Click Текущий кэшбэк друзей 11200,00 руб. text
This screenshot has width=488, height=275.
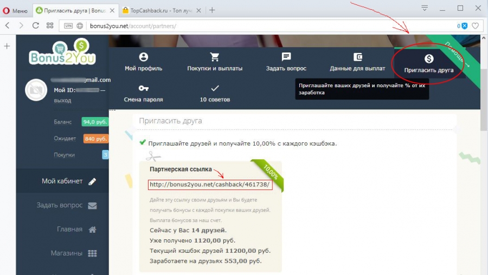(x=210, y=251)
